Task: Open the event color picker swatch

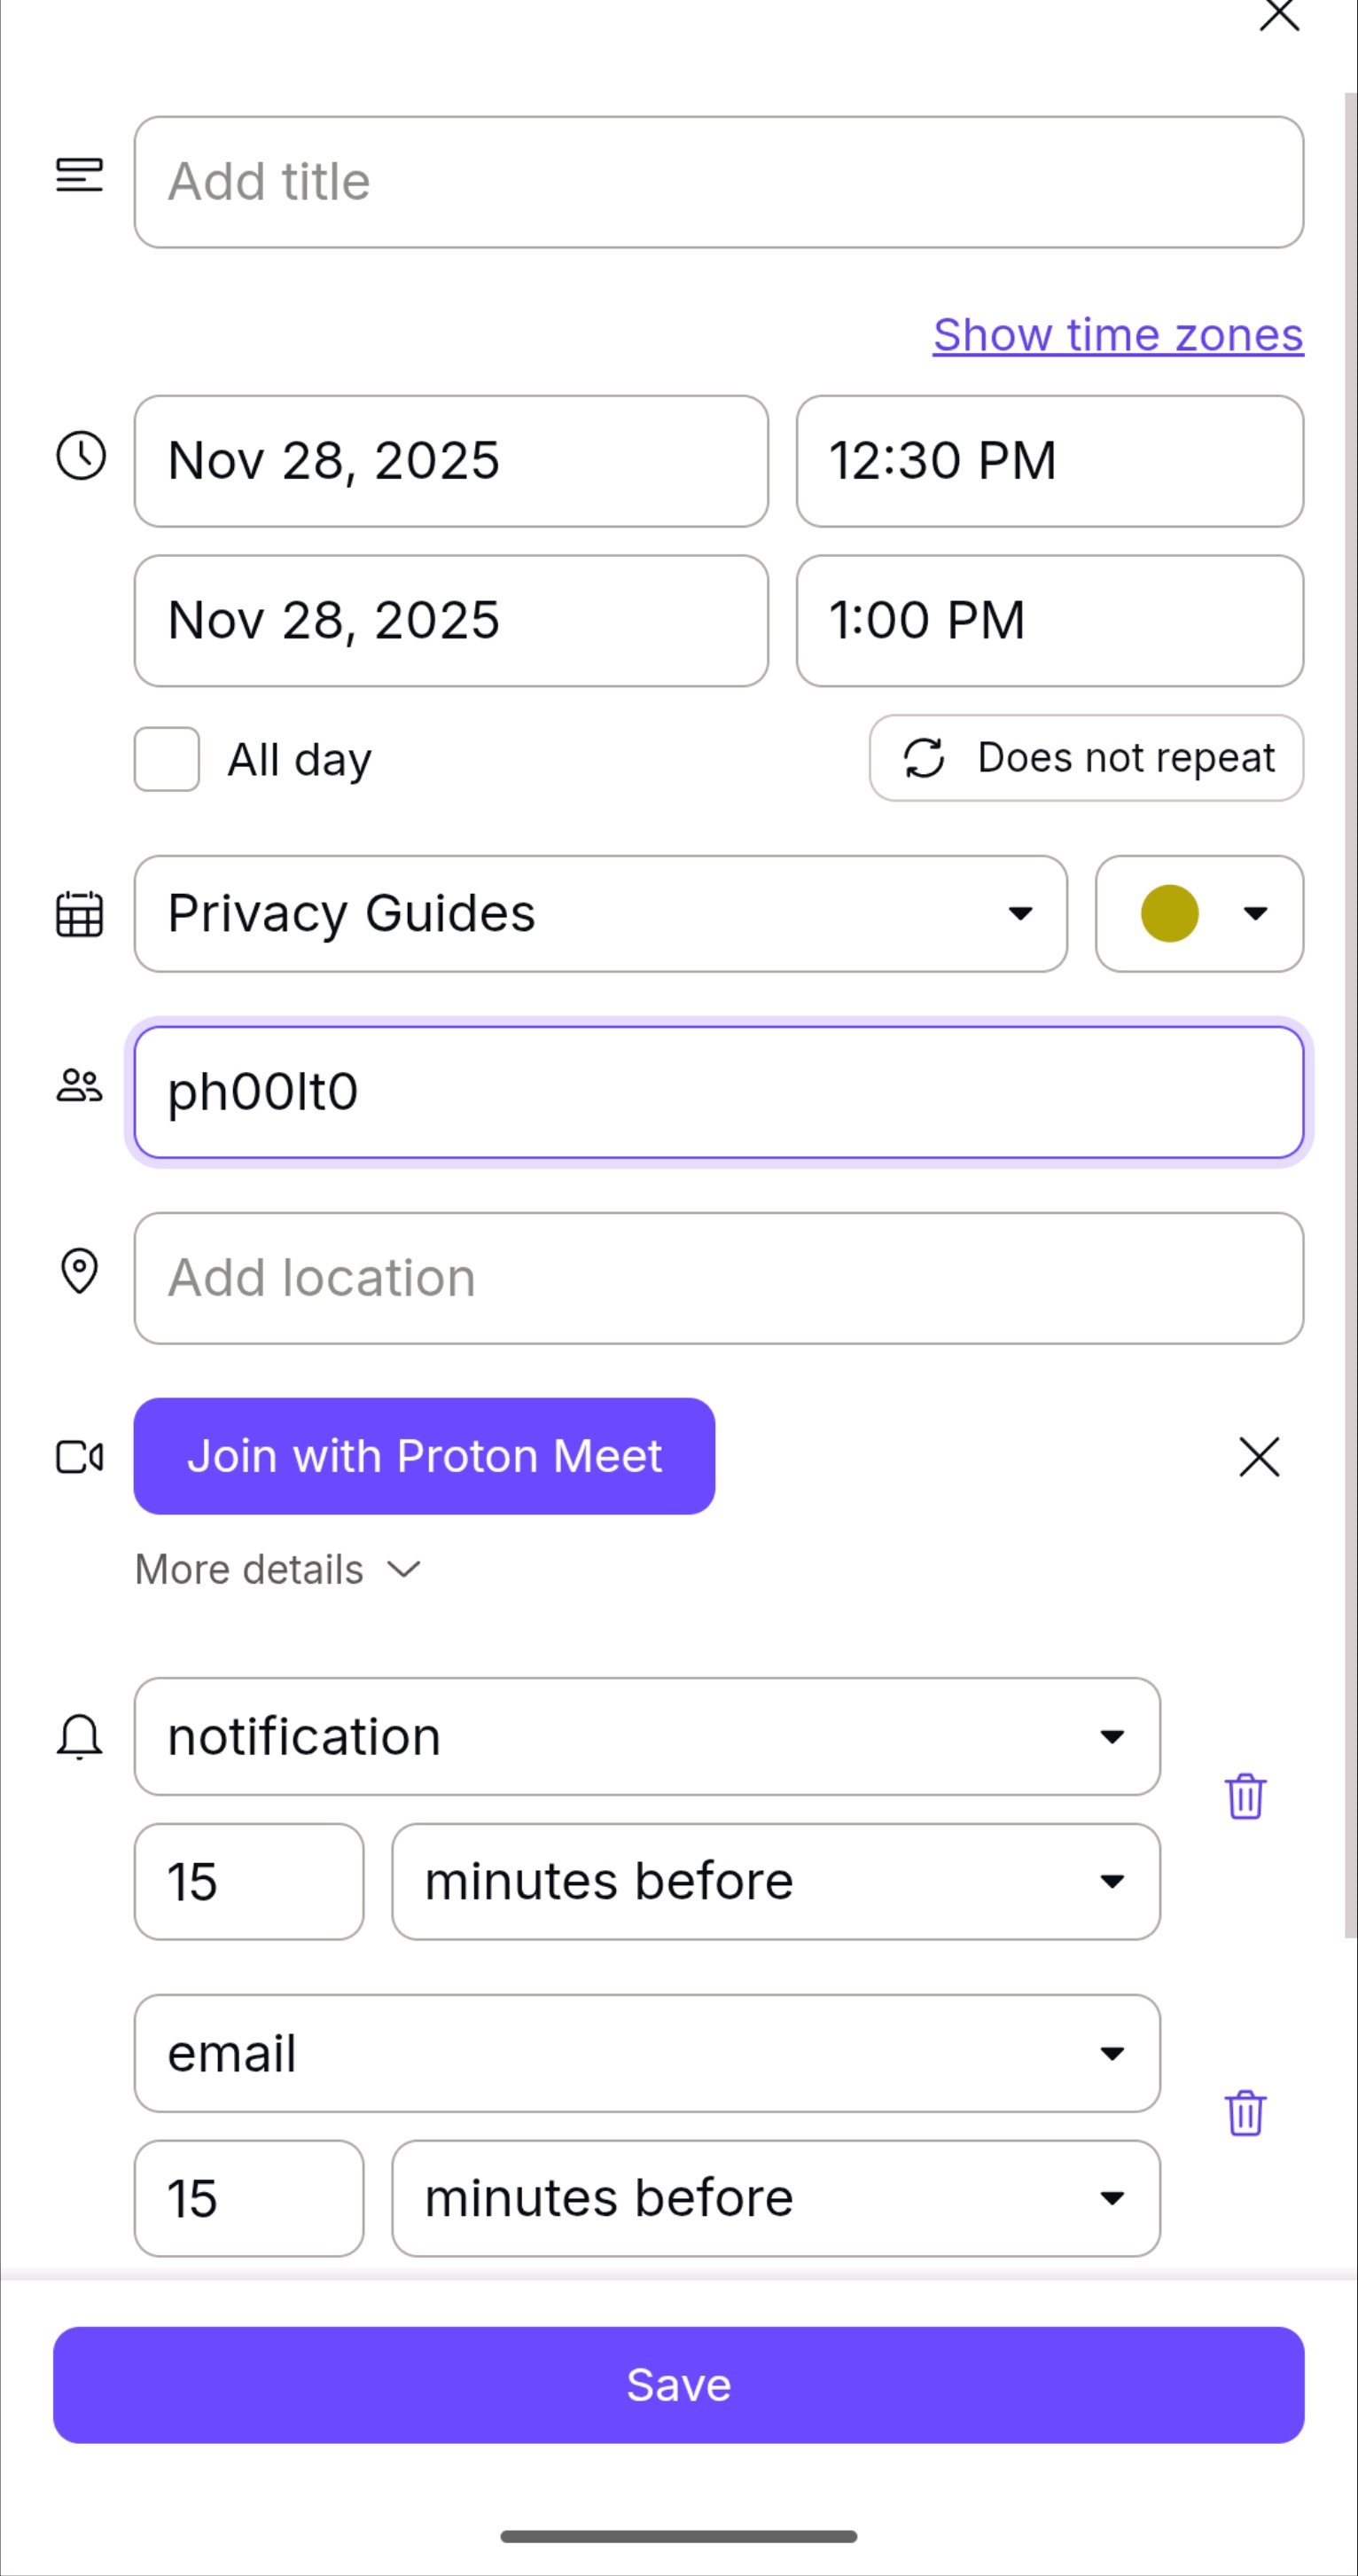Action: click(1199, 914)
